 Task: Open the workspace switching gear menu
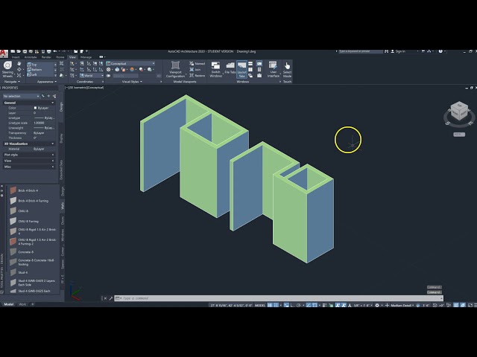(378, 306)
